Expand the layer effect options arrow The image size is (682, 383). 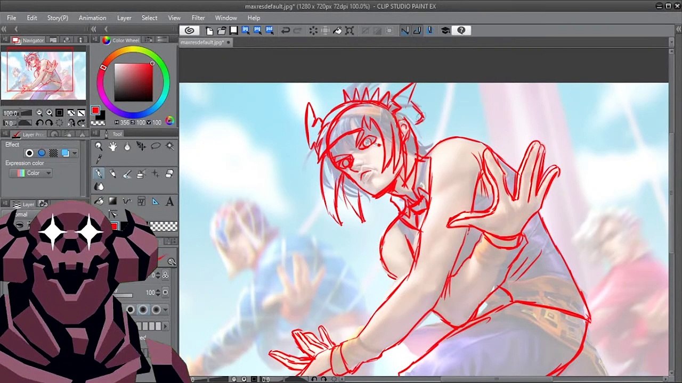point(74,153)
